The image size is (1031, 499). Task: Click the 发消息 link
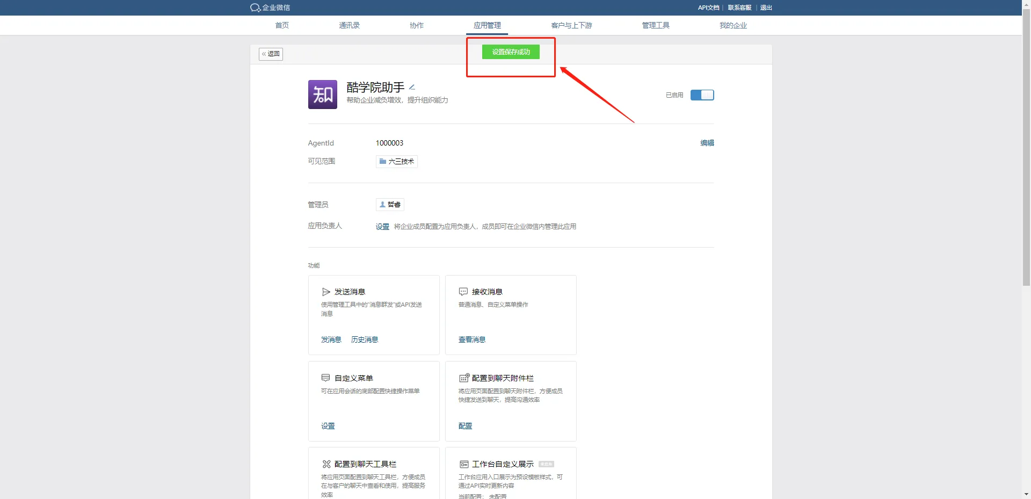click(x=331, y=339)
